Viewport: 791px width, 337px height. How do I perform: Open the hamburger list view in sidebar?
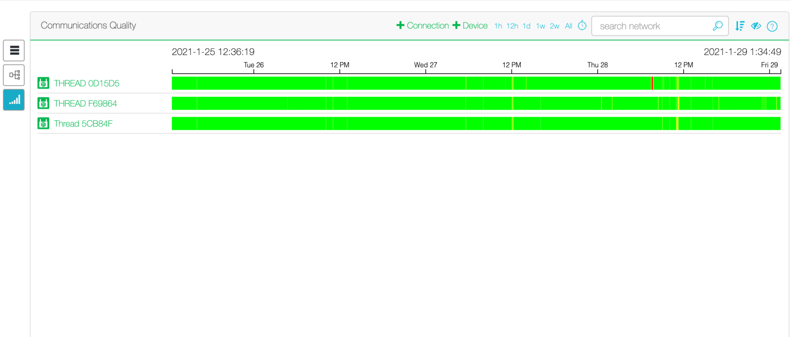(14, 50)
